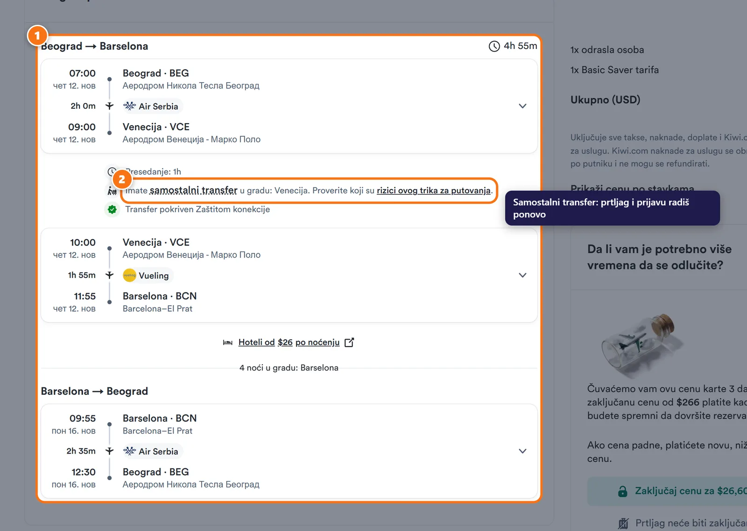The height and width of the screenshot is (531, 747).
Task: Click the 'Samostalni transfer' dark tooltip
Action: tap(613, 208)
